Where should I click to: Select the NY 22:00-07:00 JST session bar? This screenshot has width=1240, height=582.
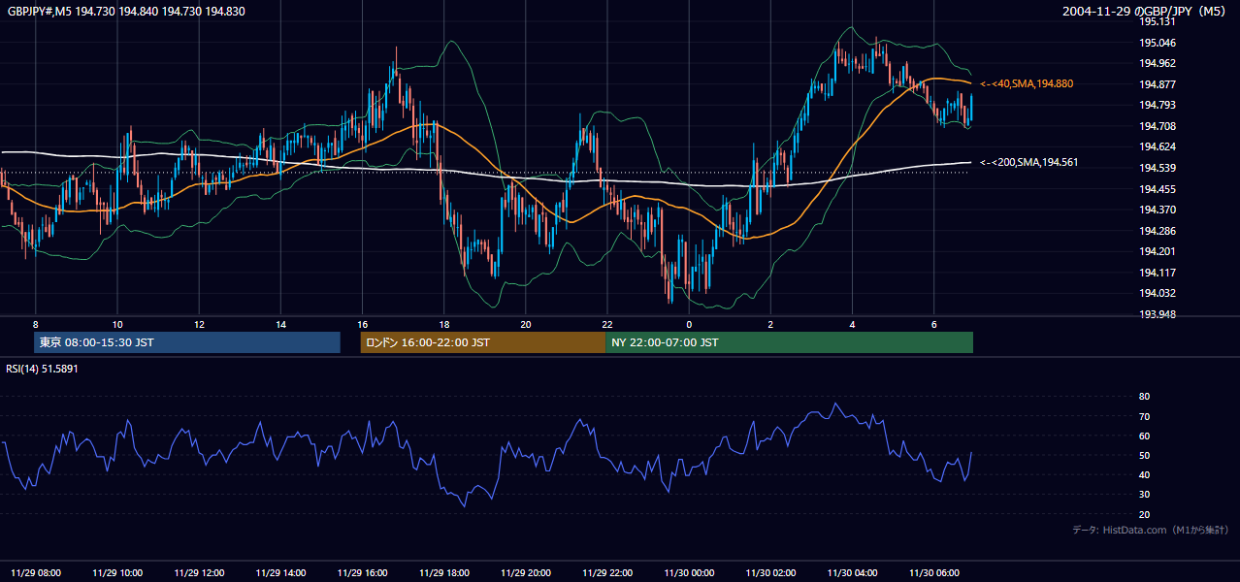coord(789,342)
